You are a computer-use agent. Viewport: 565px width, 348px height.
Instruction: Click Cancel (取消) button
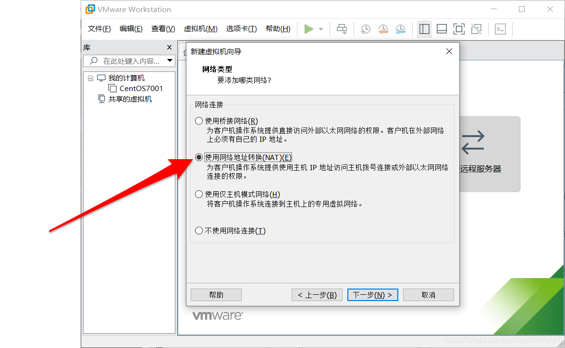click(429, 295)
